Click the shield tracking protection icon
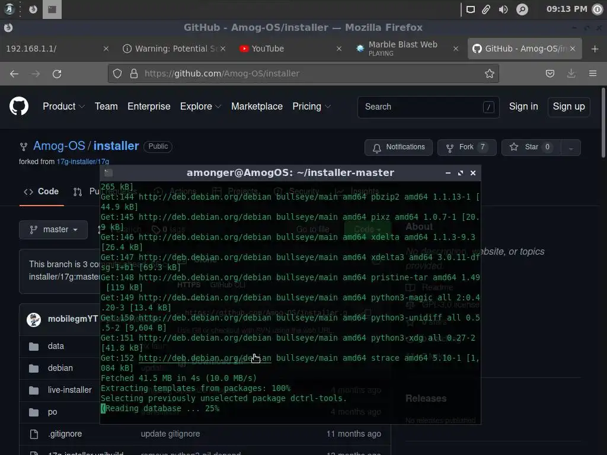This screenshot has width=607, height=455. click(117, 73)
